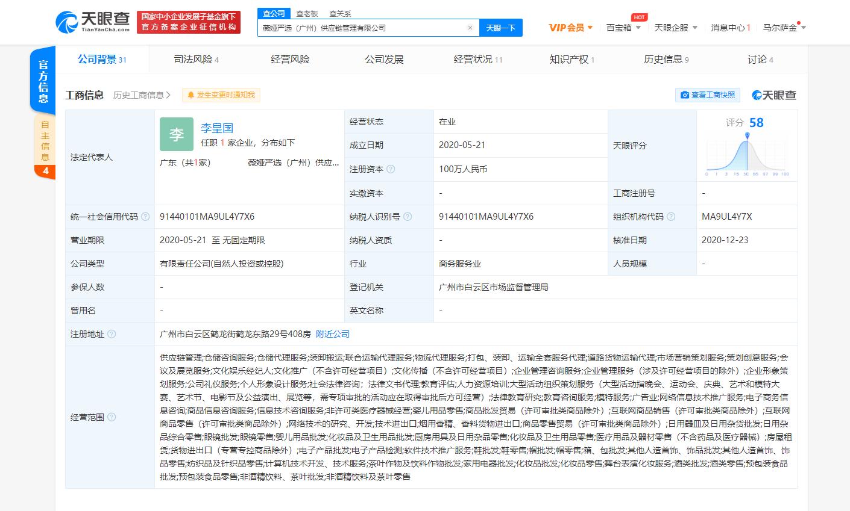Click the TianYanCha logo in header

(92, 22)
